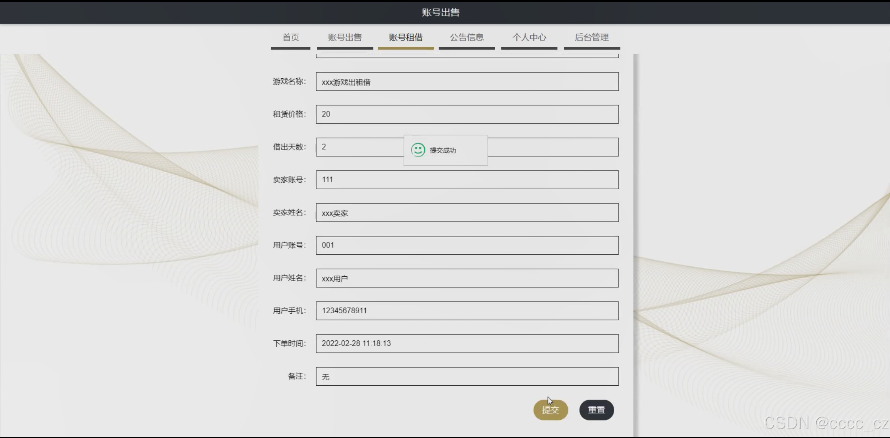
Task: Open 后台管理 tab
Action: pos(591,38)
